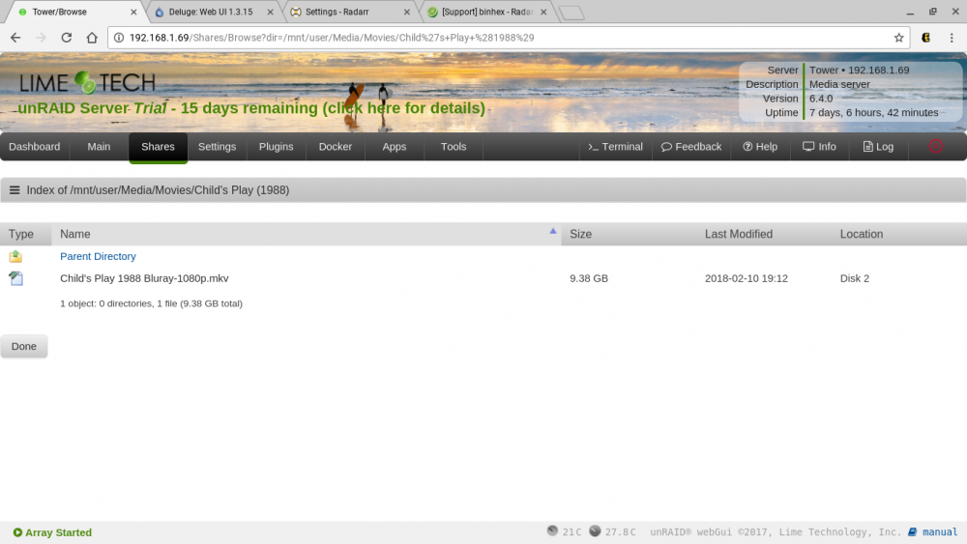Screen dimensions: 967x544
Task: Click the unRAID Server Trial details banner
Action: pyautogui.click(x=251, y=108)
